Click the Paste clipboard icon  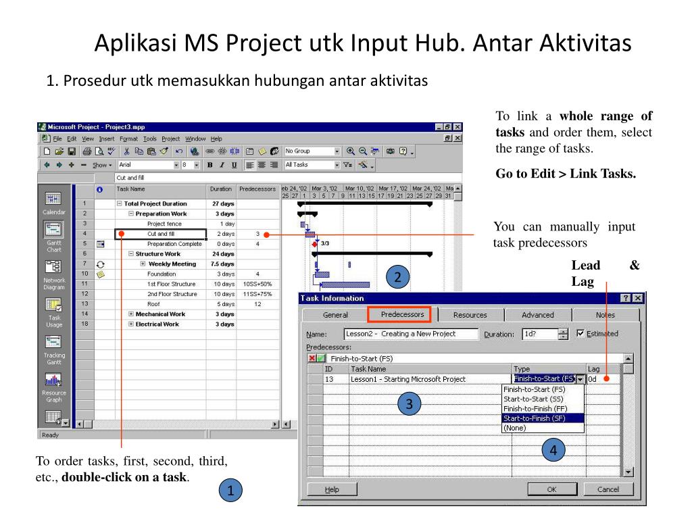(x=151, y=151)
